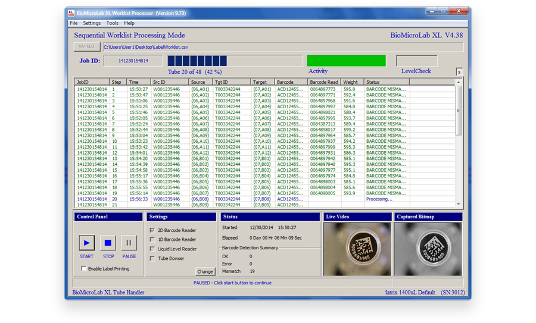Enable the 1D Barcode Reader checkbox
This screenshot has width=536, height=323.
click(152, 240)
